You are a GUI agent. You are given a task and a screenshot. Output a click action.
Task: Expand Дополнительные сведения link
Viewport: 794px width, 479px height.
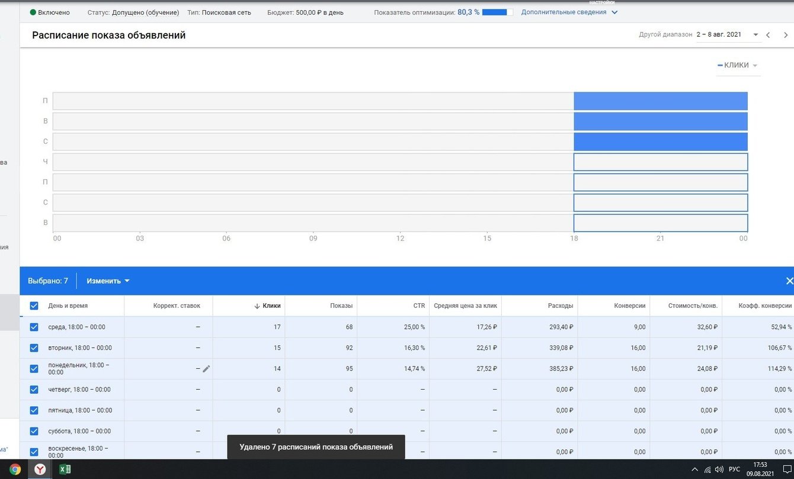(569, 12)
